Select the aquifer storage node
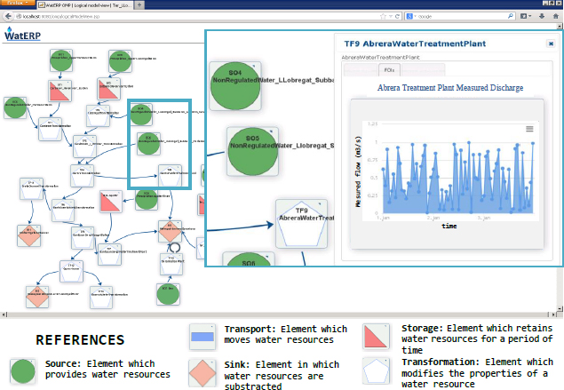This screenshot has height=390, width=564. (x=111, y=202)
